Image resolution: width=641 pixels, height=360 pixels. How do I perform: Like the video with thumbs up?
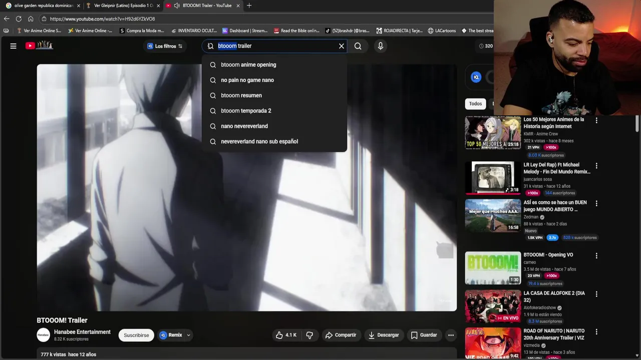286,335
